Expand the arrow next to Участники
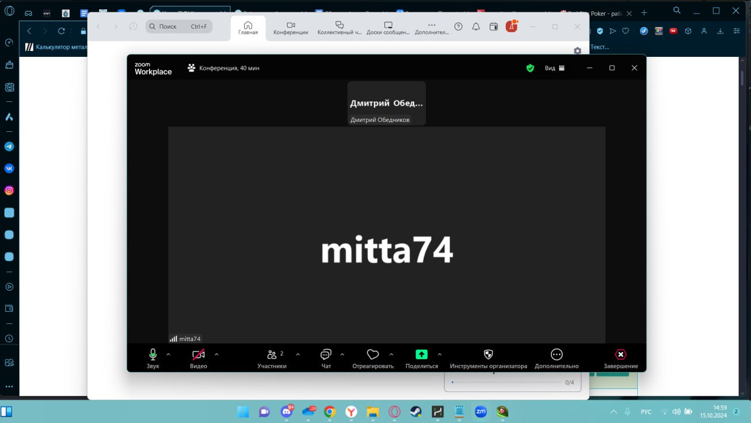 click(x=297, y=354)
